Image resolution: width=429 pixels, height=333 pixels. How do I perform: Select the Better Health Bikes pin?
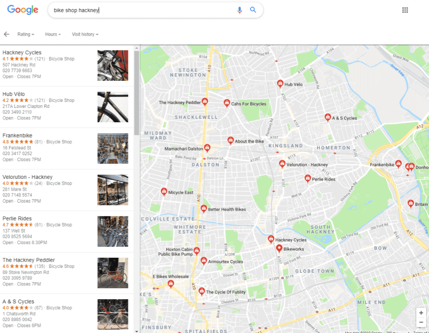coord(204,208)
